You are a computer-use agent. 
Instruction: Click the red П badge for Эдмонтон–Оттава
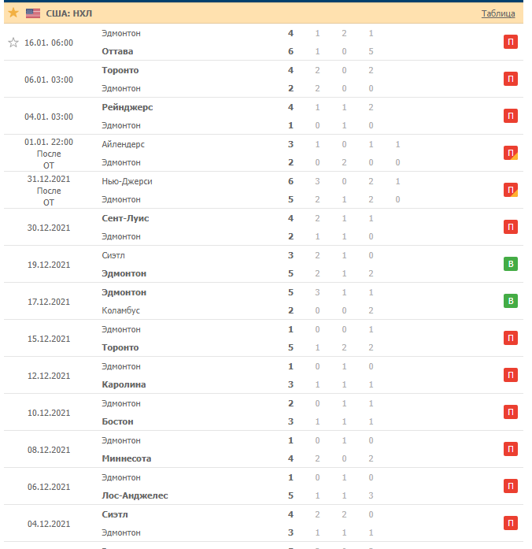[x=510, y=42]
